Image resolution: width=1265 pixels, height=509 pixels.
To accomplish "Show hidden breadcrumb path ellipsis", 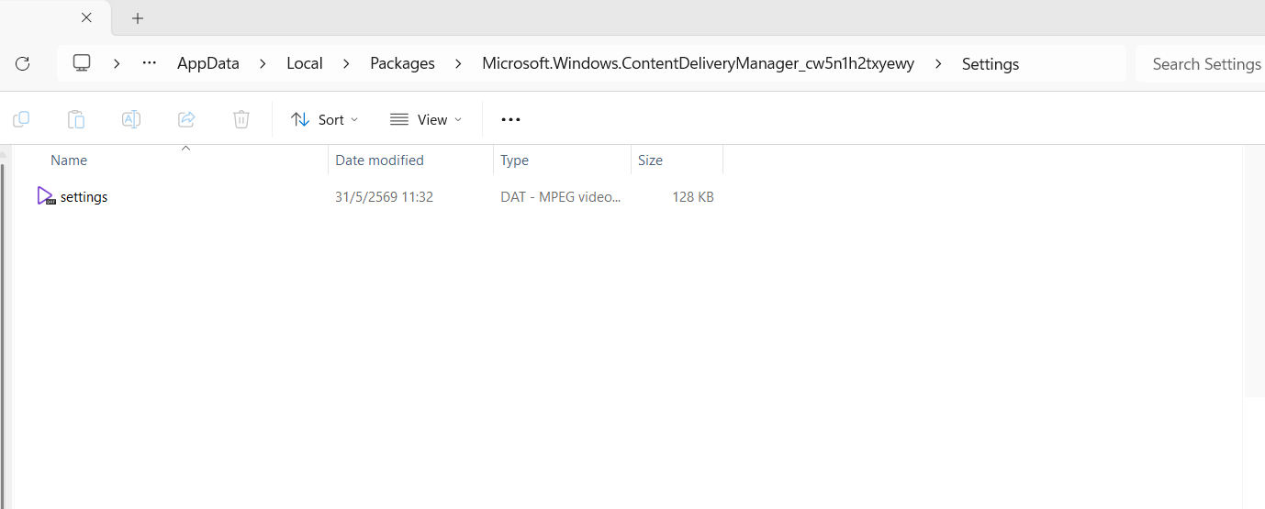I will (x=149, y=63).
